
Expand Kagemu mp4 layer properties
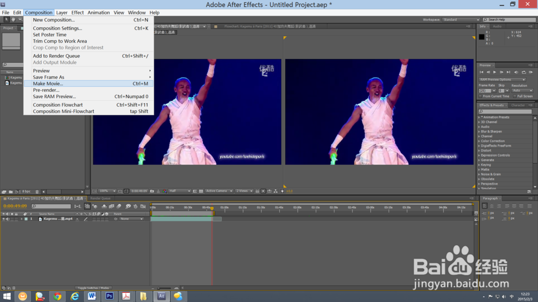tap(22, 219)
